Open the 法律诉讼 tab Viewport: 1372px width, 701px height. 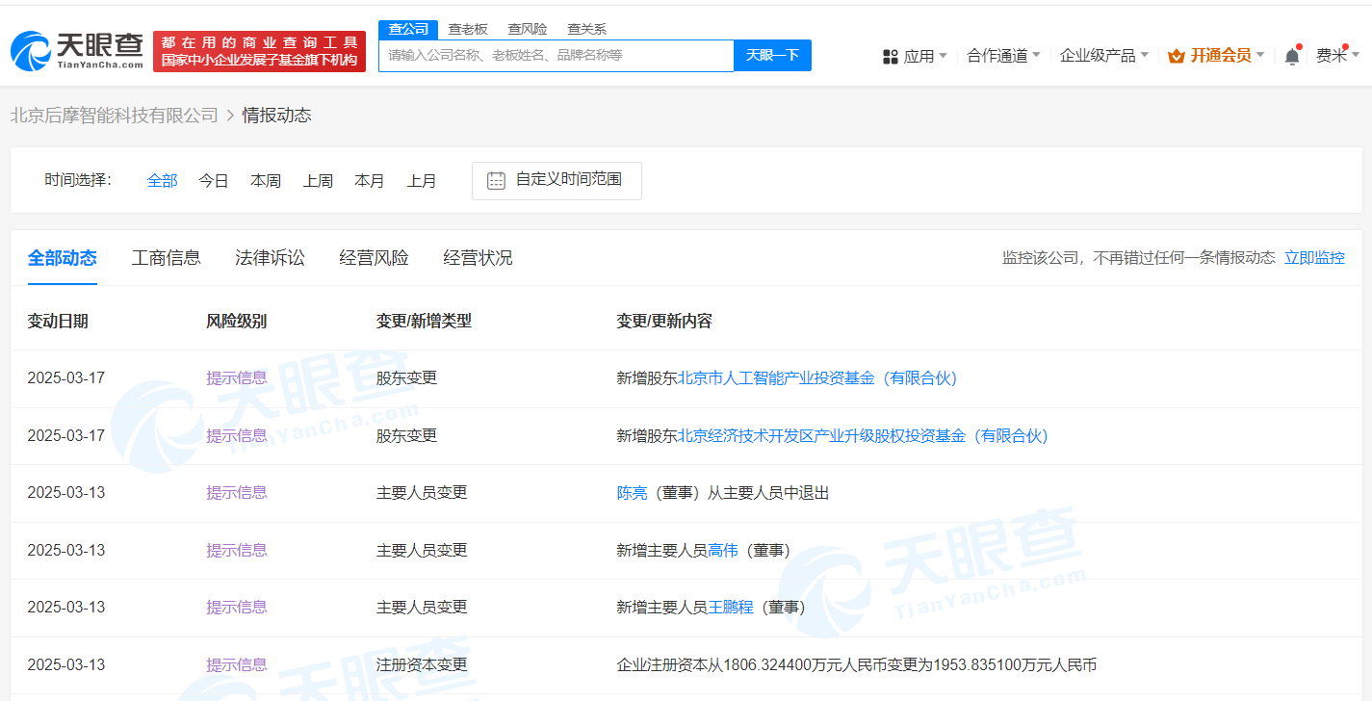tap(270, 258)
